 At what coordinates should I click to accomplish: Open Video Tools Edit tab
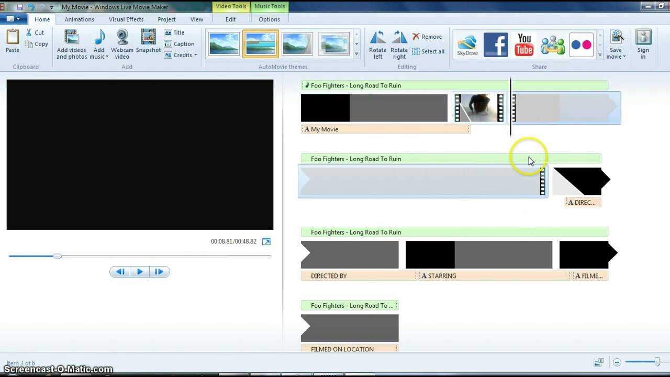tap(231, 19)
